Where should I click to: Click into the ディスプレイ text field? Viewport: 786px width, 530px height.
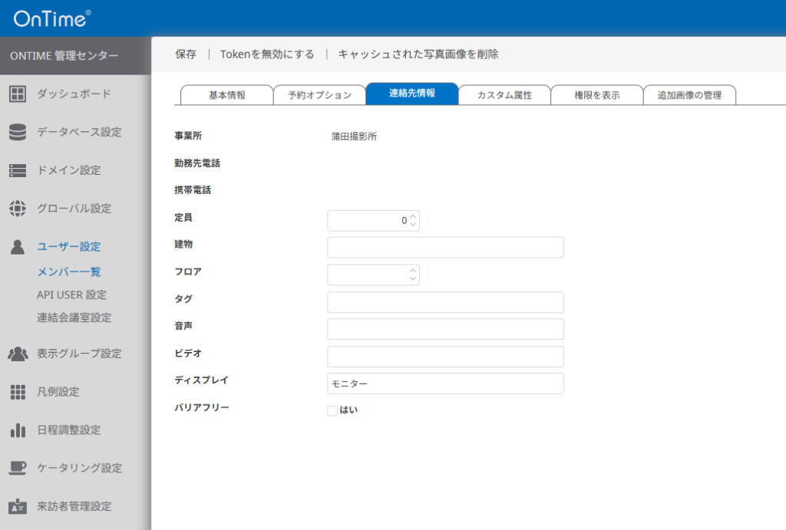(x=445, y=384)
